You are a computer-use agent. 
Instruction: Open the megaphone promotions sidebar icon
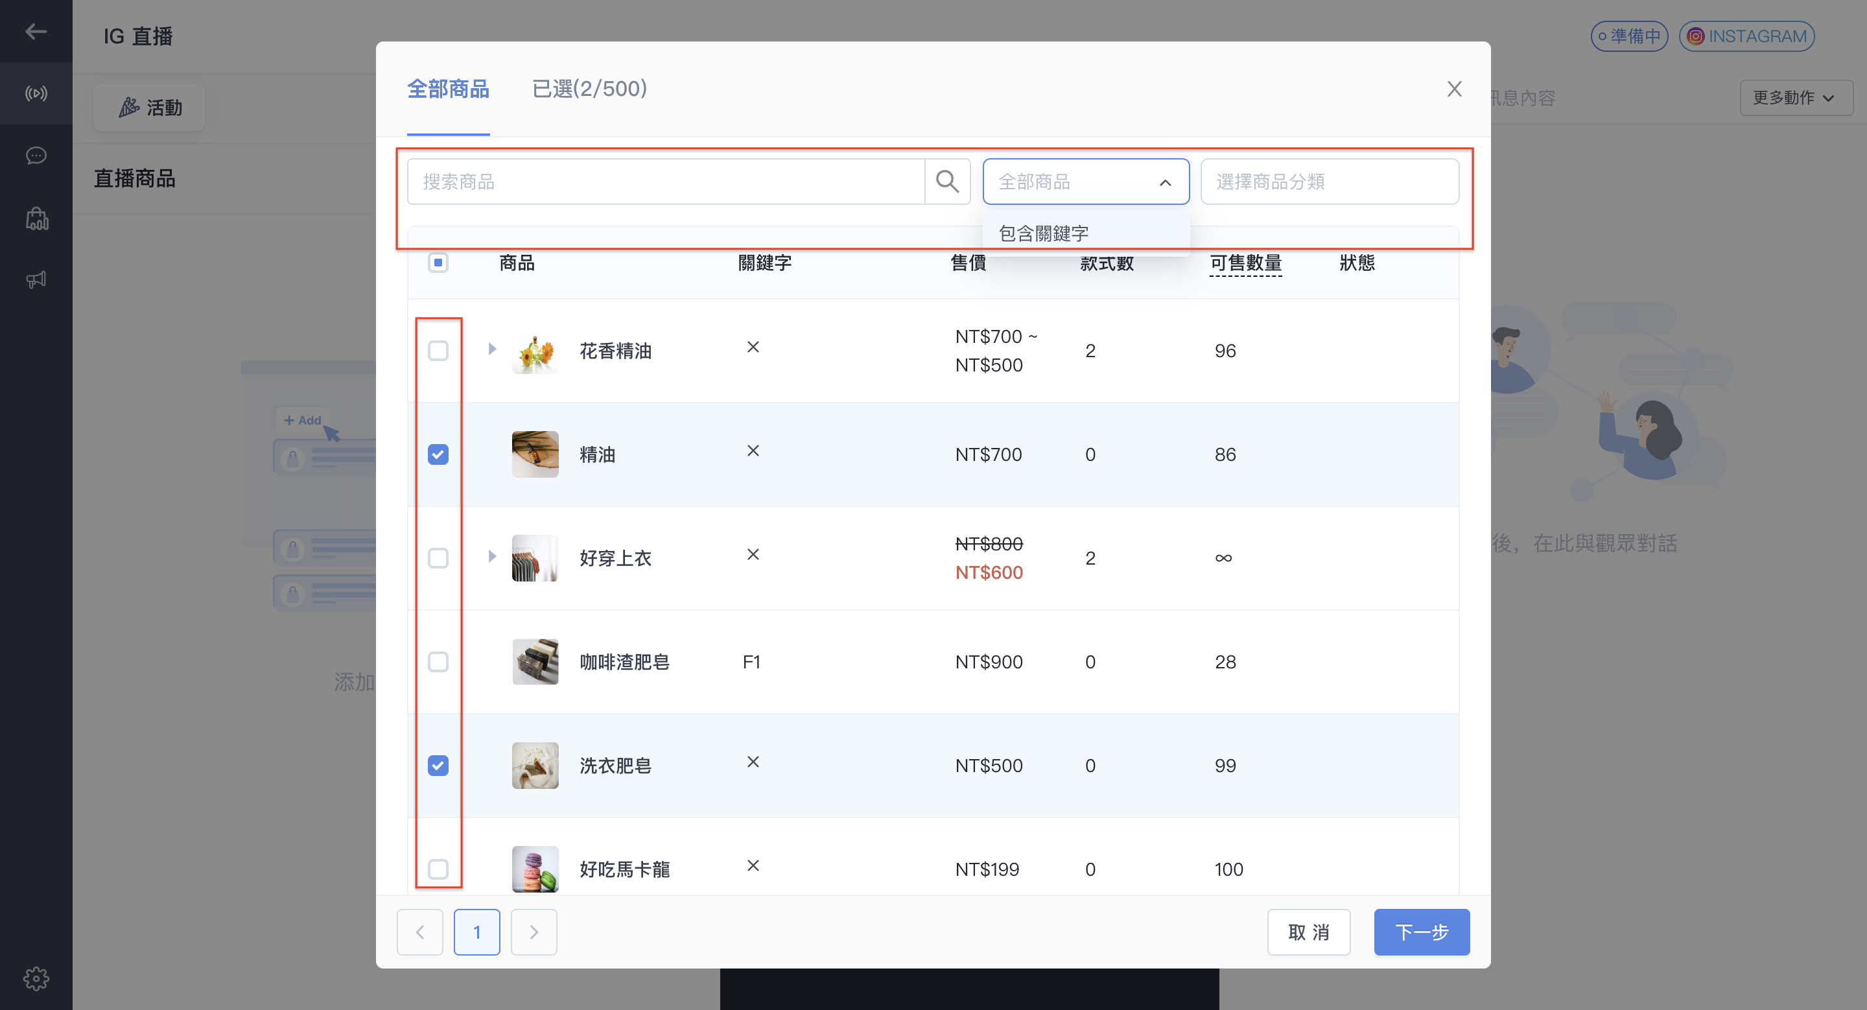[x=36, y=279]
